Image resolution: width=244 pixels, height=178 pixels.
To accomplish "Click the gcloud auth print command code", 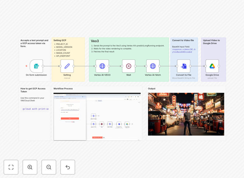I will [x=35, y=109].
